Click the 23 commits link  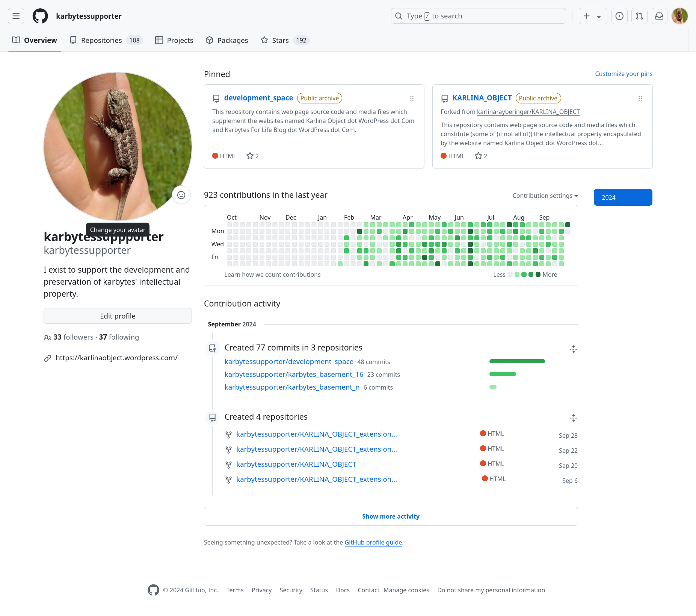pyautogui.click(x=383, y=375)
